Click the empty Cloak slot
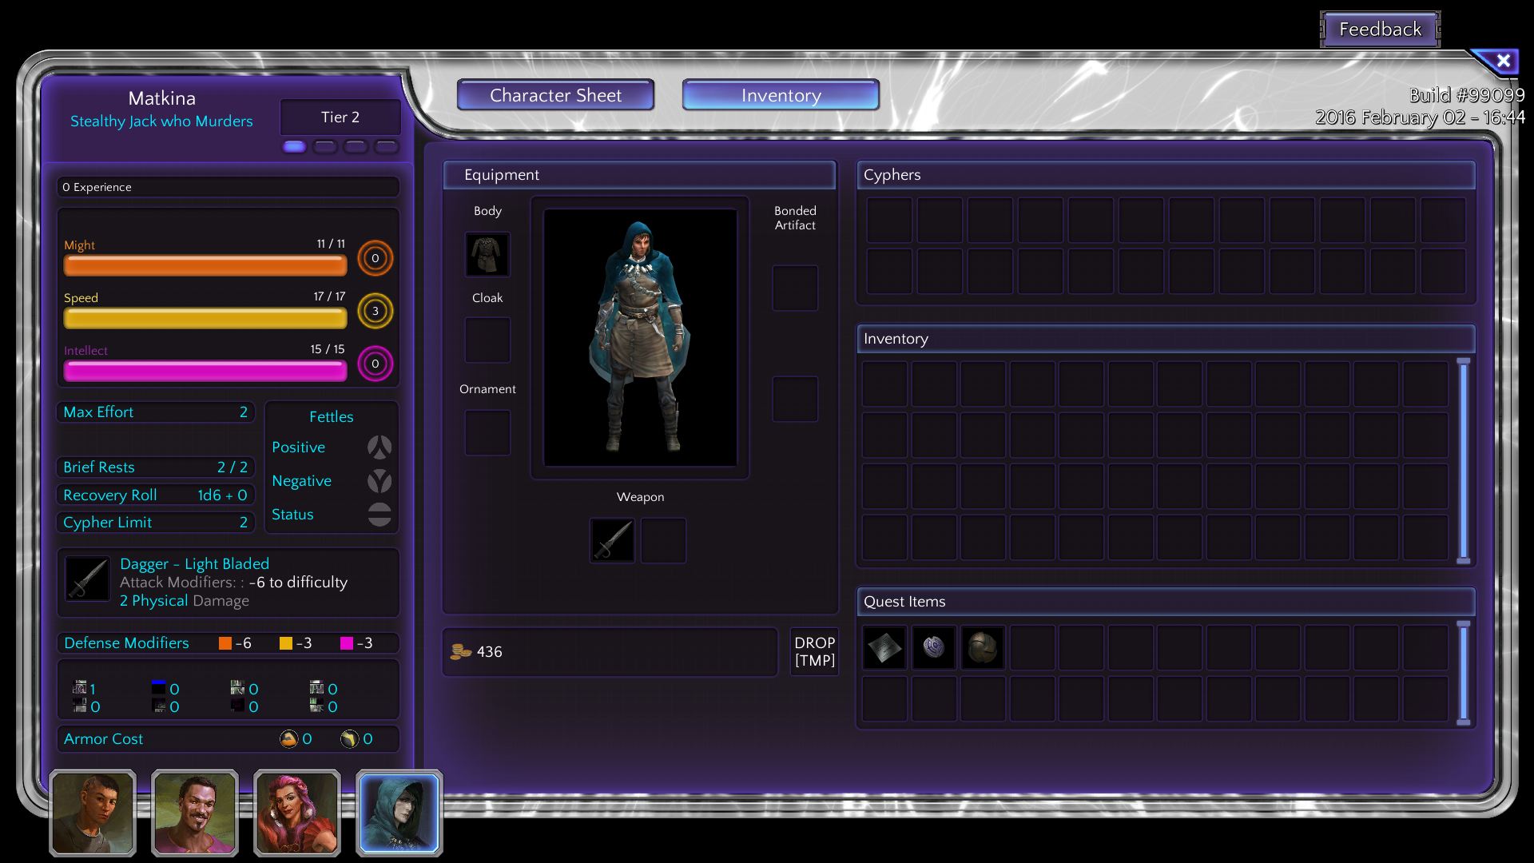Viewport: 1534px width, 863px height. (487, 340)
